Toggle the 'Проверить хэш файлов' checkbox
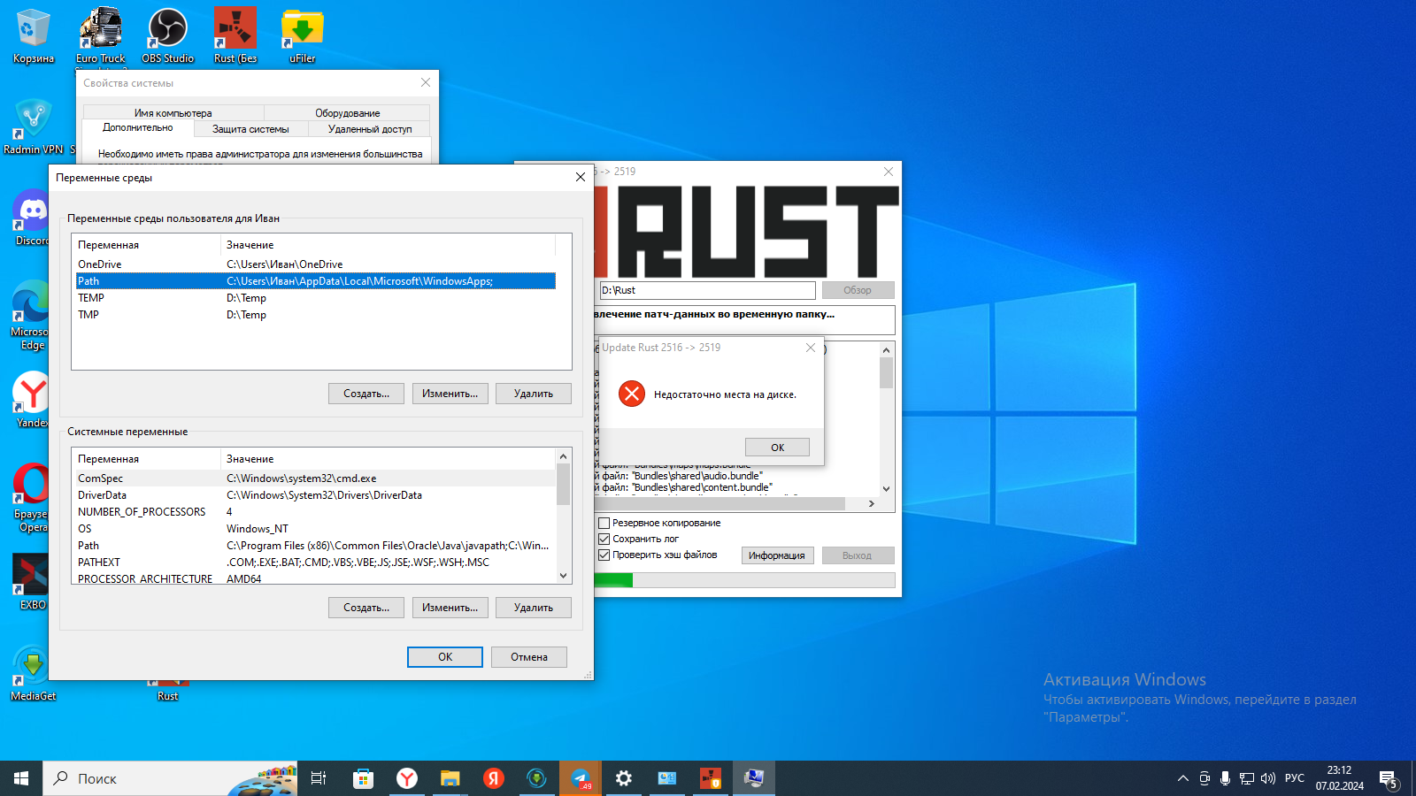Image resolution: width=1416 pixels, height=796 pixels. (604, 555)
